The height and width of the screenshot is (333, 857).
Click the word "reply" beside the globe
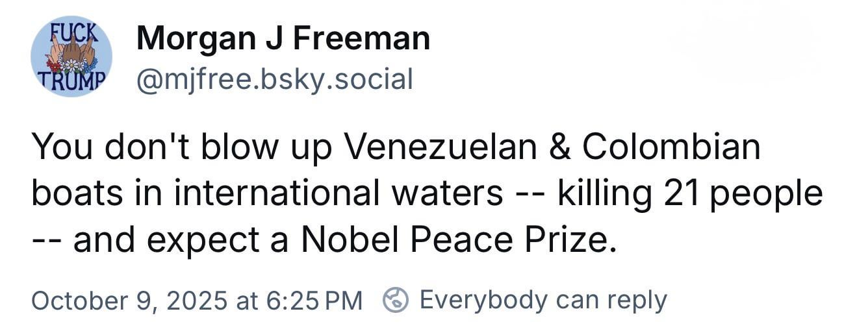[x=642, y=301]
